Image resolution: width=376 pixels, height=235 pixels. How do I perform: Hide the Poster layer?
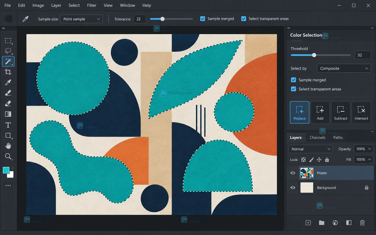pos(293,173)
